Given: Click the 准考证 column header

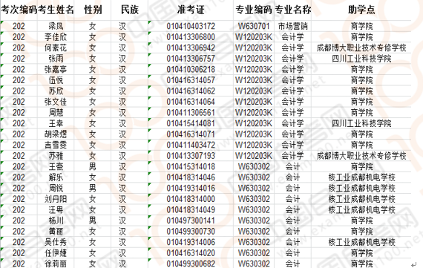Looking at the screenshot, I should click(191, 10).
